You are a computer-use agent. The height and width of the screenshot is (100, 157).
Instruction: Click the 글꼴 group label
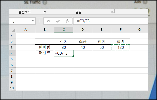[x=78, y=12]
